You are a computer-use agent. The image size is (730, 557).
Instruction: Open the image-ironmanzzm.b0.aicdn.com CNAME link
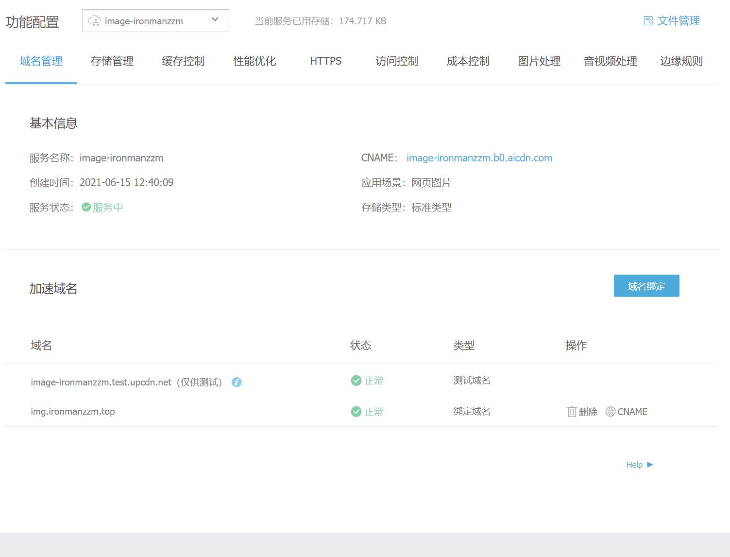[x=479, y=157]
